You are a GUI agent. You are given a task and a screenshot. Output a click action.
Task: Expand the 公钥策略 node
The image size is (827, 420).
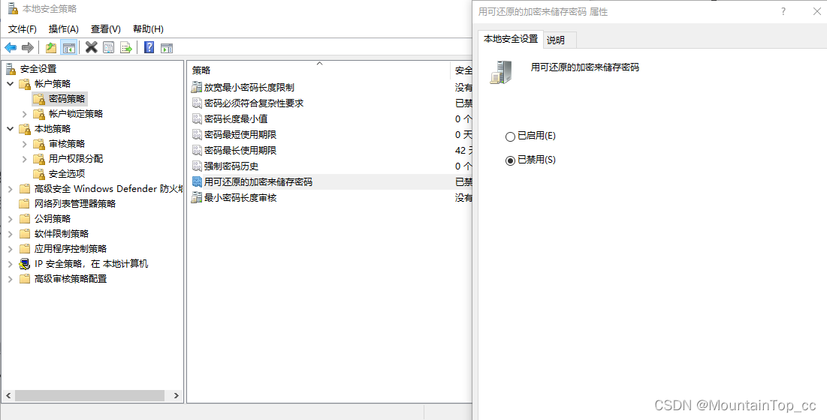click(x=10, y=218)
